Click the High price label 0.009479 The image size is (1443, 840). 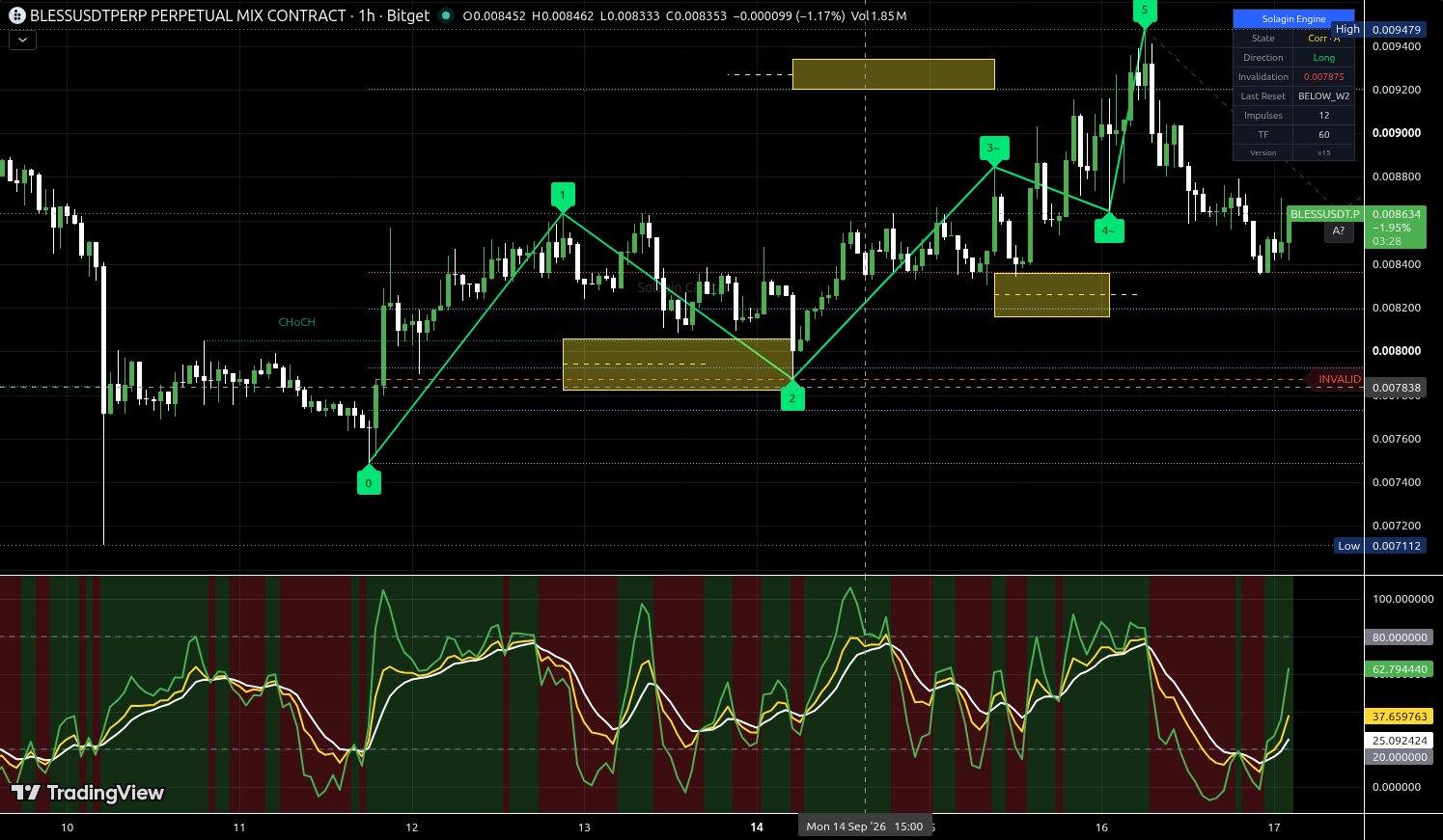1397,30
